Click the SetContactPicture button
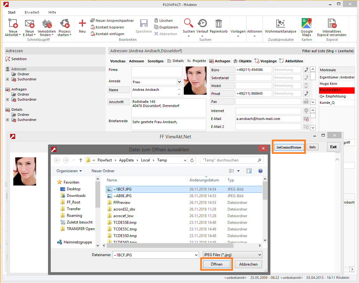This screenshot has height=283, width=359. (x=288, y=147)
